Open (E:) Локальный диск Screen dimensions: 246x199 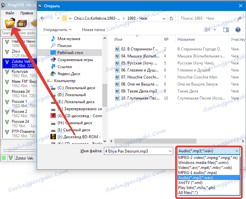pyautogui.click(x=76, y=102)
